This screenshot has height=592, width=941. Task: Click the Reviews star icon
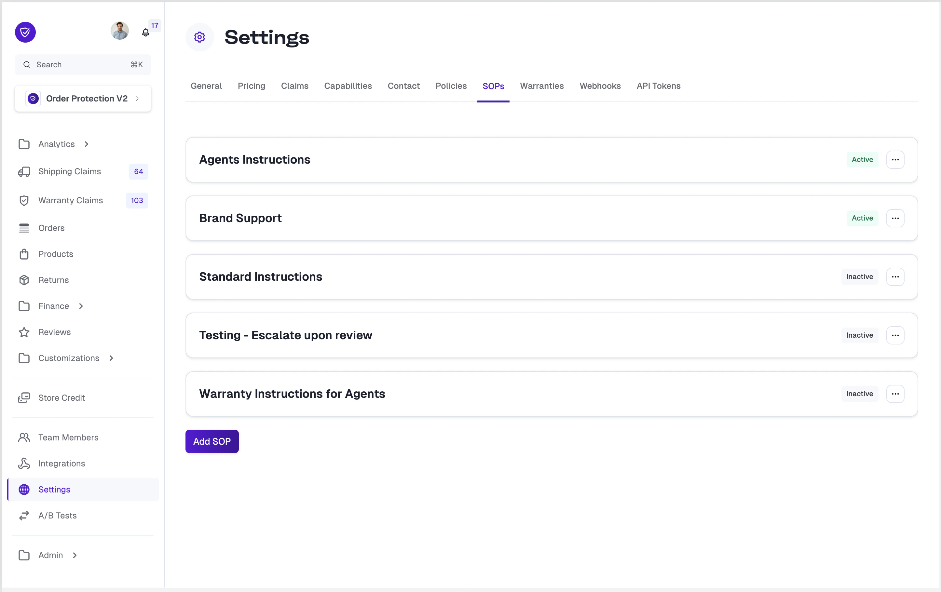(24, 332)
